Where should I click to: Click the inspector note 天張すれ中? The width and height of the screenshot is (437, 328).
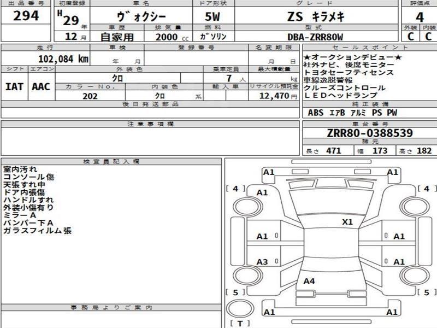coord(24,185)
